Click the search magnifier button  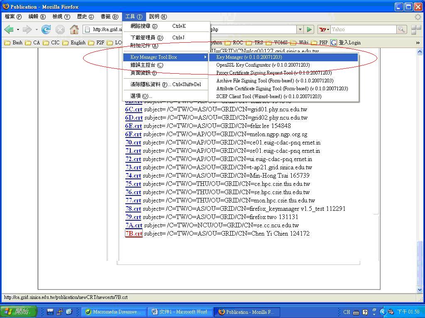coord(401,29)
